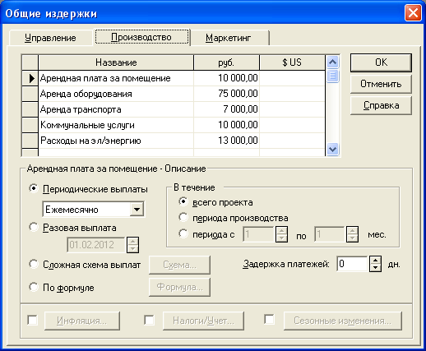Image resolution: width=426 pixels, height=351 pixels.
Task: Click the Отменить button
Action: point(381,84)
